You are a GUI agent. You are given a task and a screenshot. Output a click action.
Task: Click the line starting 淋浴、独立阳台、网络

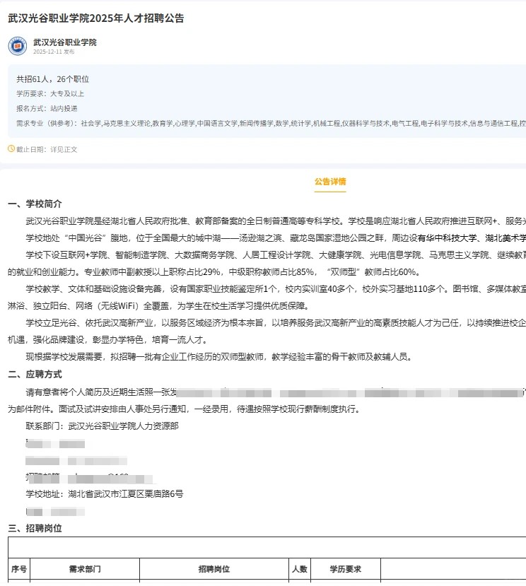(x=159, y=306)
